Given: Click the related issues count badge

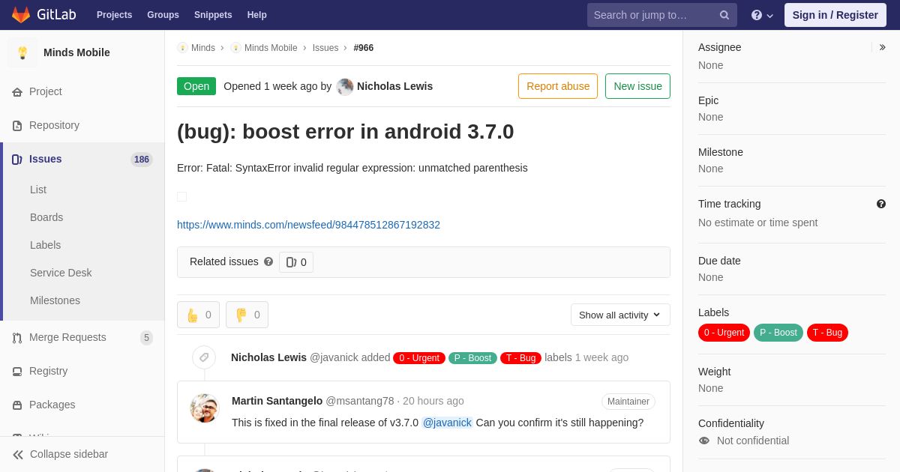Looking at the screenshot, I should pos(296,262).
